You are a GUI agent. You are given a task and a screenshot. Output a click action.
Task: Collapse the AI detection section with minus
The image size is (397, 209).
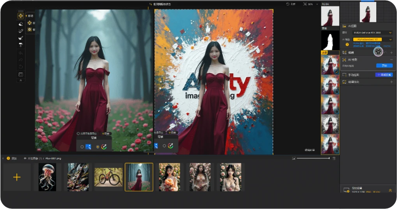(x=391, y=59)
